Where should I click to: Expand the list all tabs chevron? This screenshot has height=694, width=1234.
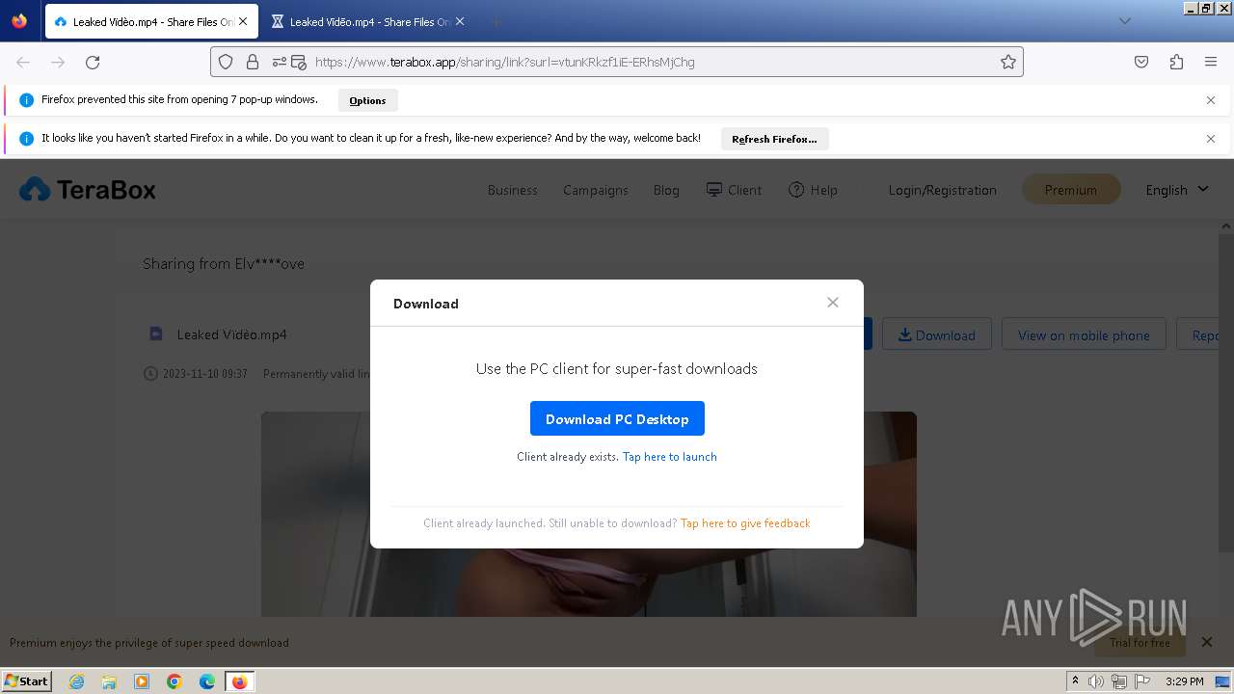(x=1125, y=21)
